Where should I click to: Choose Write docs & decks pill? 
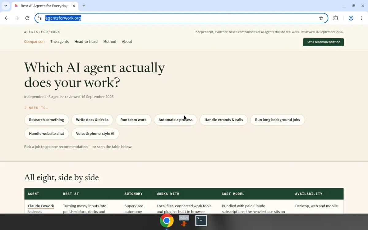tap(92, 120)
